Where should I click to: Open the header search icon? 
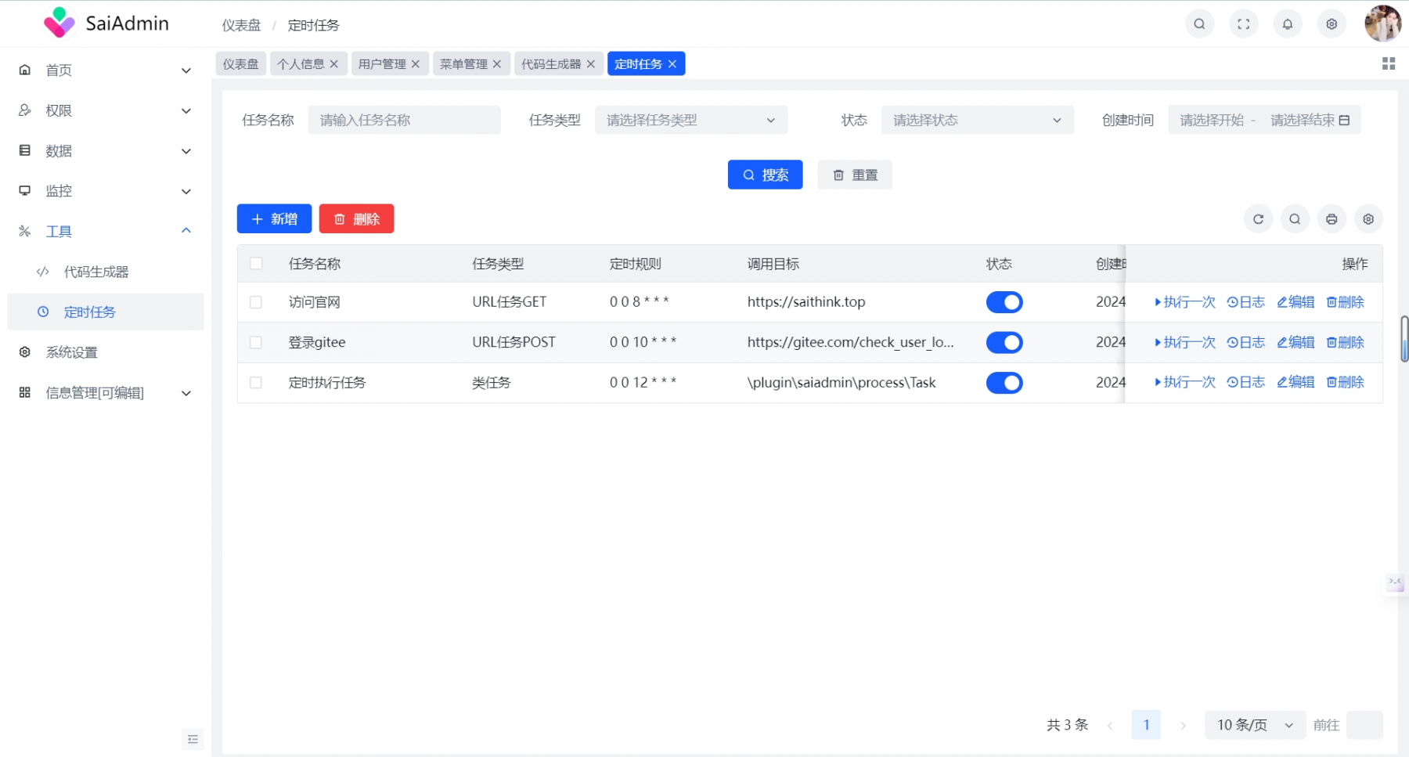coord(1199,24)
